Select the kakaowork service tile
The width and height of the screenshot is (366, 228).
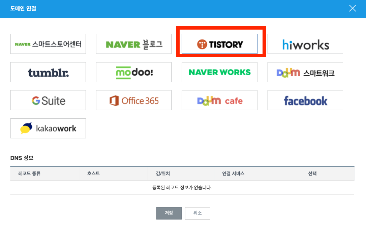pos(48,128)
